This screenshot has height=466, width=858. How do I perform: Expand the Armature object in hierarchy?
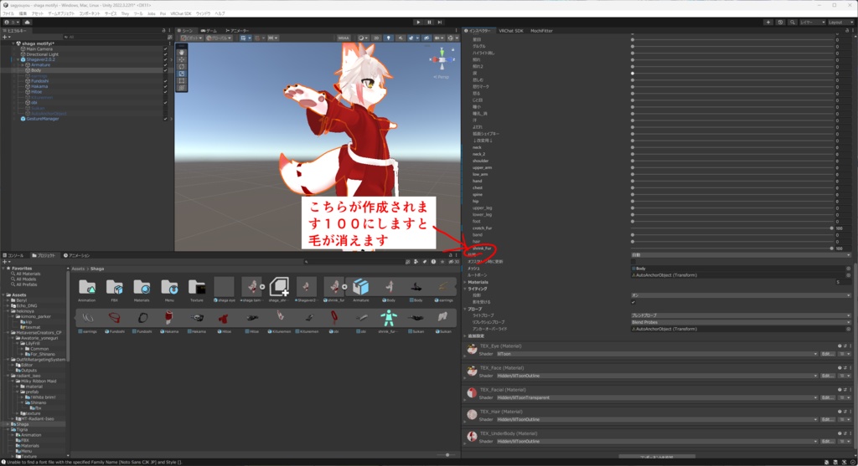click(x=23, y=65)
